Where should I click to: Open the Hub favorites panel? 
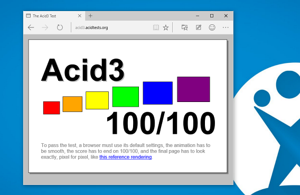pyautogui.click(x=185, y=27)
